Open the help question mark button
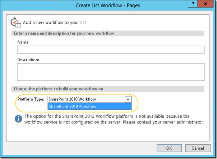The height and width of the screenshot is (159, 217). pyautogui.click(x=193, y=4)
